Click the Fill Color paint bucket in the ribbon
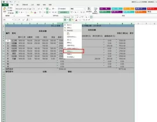The height and width of the screenshot is (122, 157). pyautogui.click(x=31, y=12)
